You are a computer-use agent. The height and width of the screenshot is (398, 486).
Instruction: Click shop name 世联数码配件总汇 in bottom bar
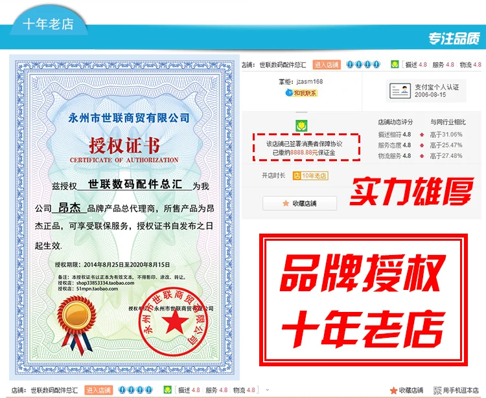(x=54, y=390)
